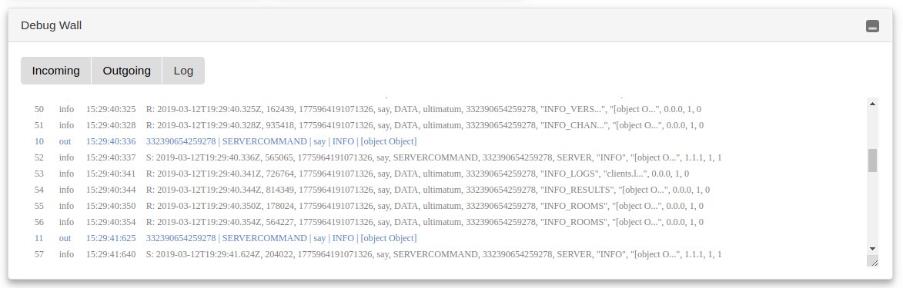Select outgoing message 11 SERVERCOMMAND line
903x288 pixels.
point(378,238)
